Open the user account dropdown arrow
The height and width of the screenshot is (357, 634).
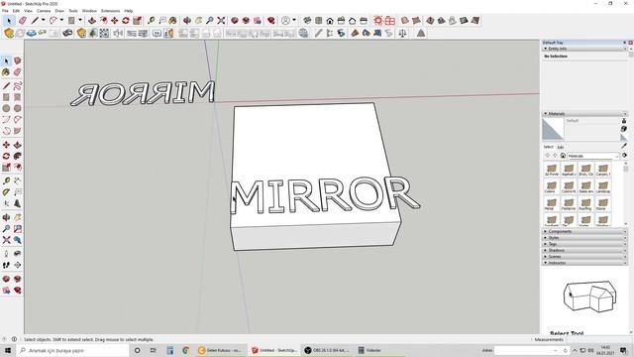pyautogui.click(x=294, y=20)
